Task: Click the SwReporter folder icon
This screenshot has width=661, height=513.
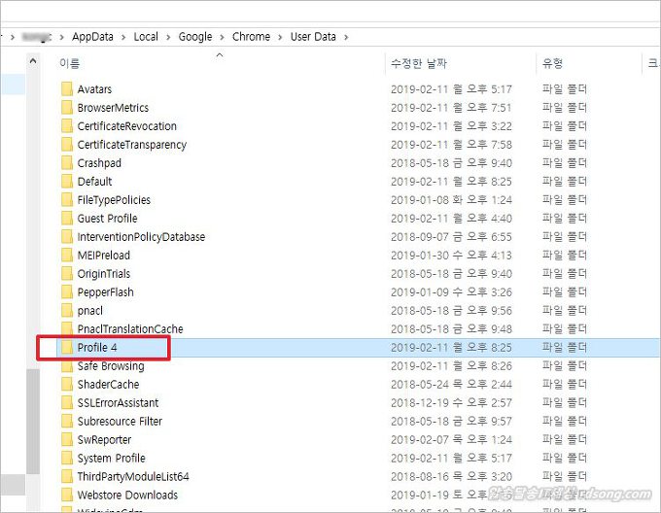Action: click(66, 440)
